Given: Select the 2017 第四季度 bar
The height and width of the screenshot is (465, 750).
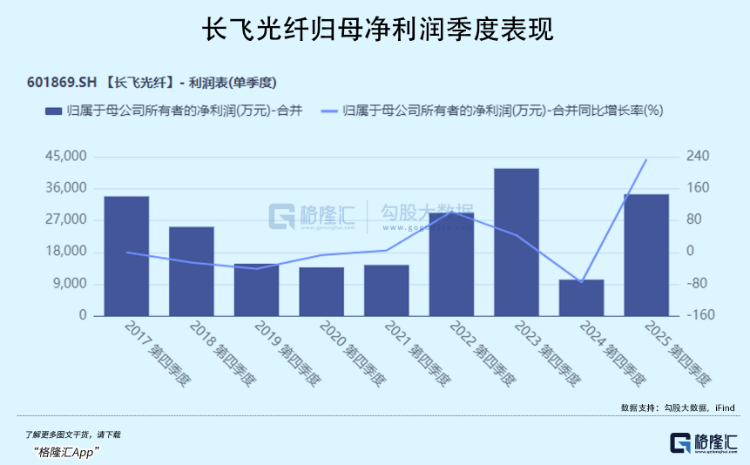Looking at the screenshot, I should click(126, 256).
